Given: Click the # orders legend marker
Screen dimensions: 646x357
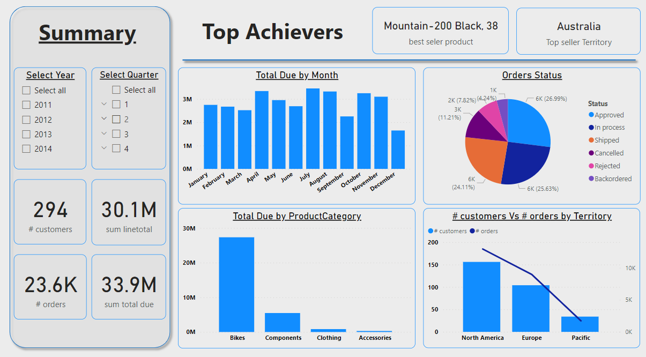Looking at the screenshot, I should point(472,232).
